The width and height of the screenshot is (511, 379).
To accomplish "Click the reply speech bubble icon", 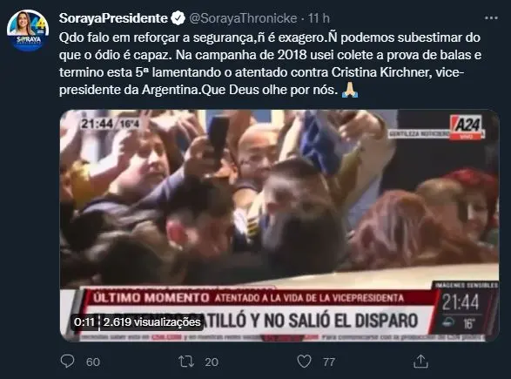I will [67, 362].
